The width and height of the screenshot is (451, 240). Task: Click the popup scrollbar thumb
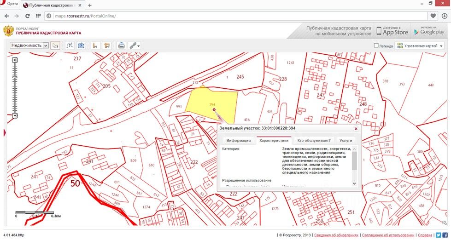(x=354, y=161)
